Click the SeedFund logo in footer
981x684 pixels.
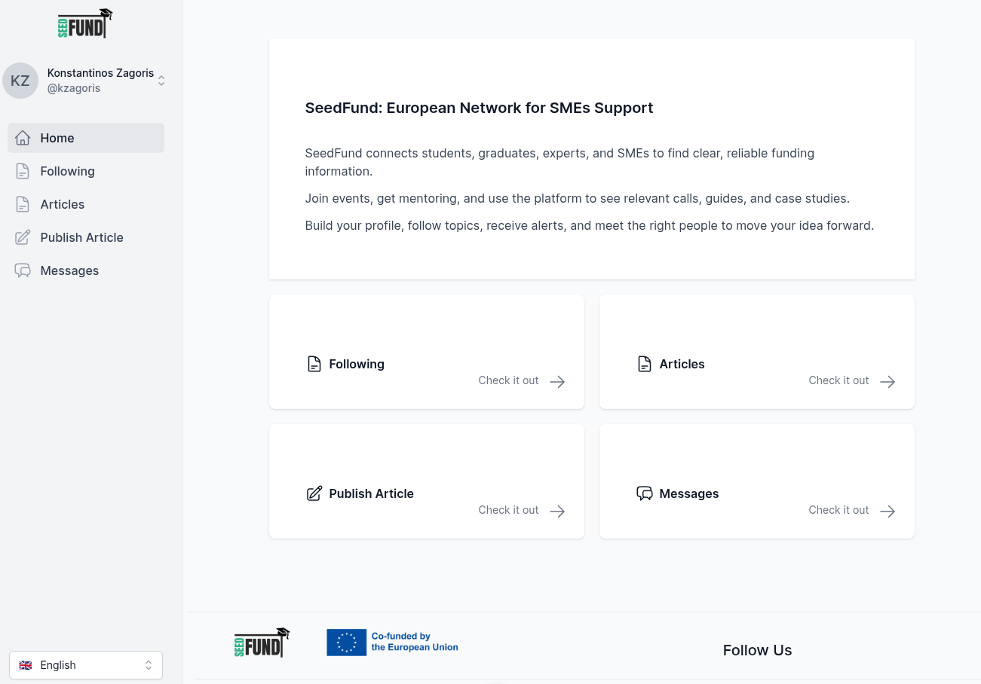pyautogui.click(x=262, y=643)
